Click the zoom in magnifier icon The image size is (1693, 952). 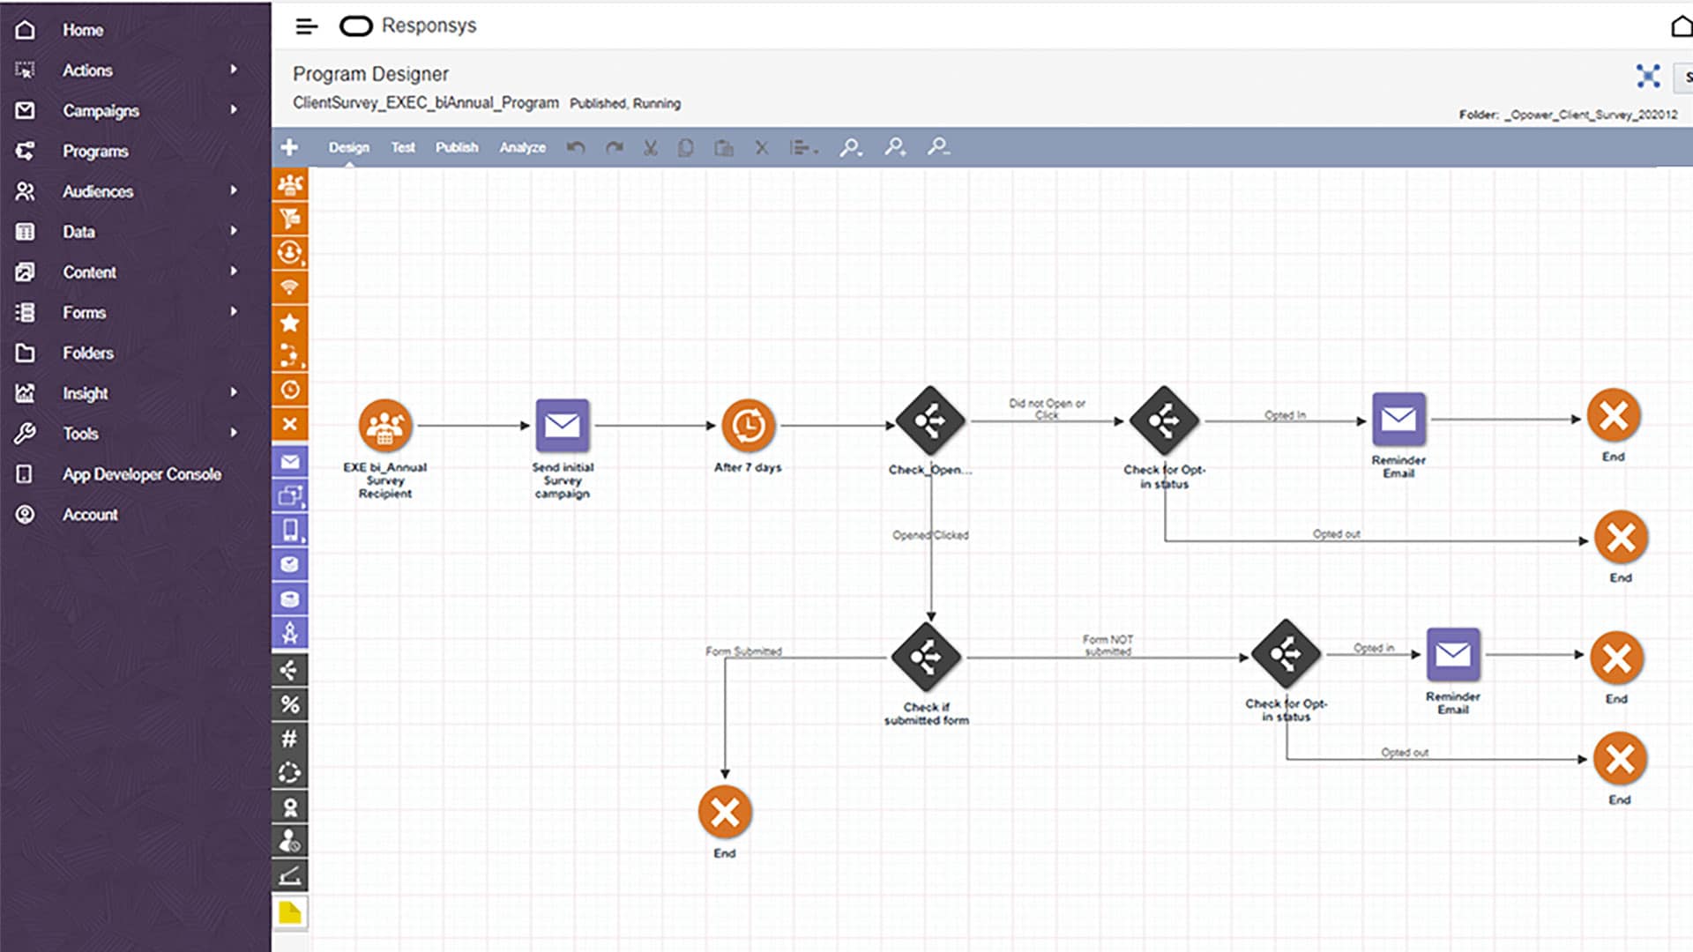point(896,148)
